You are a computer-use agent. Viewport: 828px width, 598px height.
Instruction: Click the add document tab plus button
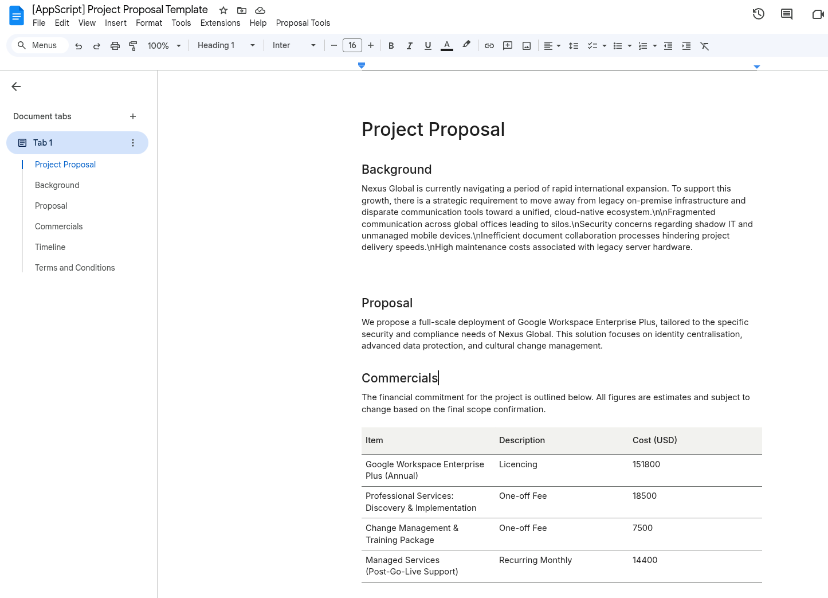pyautogui.click(x=133, y=116)
